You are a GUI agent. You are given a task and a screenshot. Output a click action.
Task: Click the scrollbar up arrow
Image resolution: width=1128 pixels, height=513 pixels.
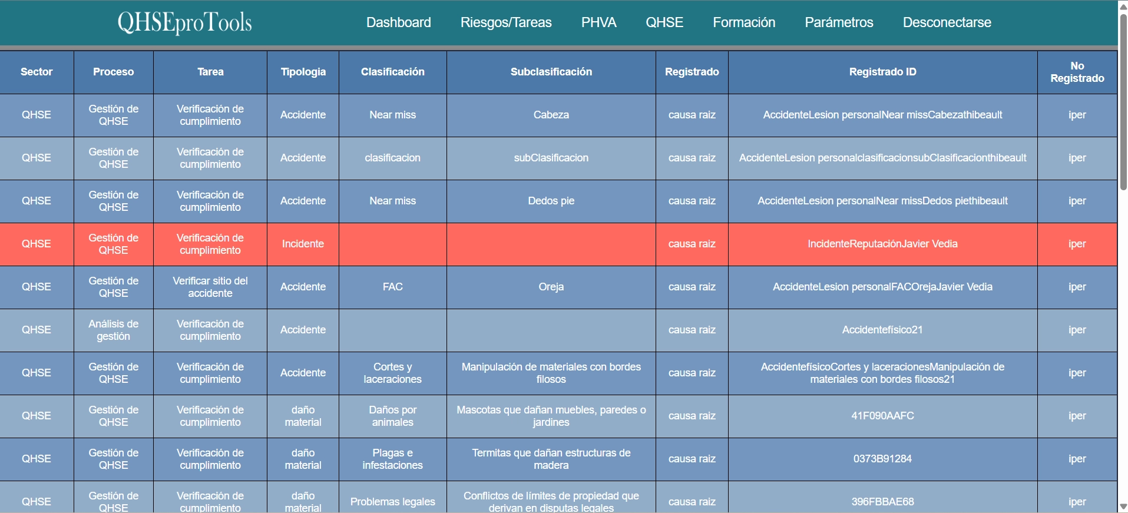tap(1123, 6)
